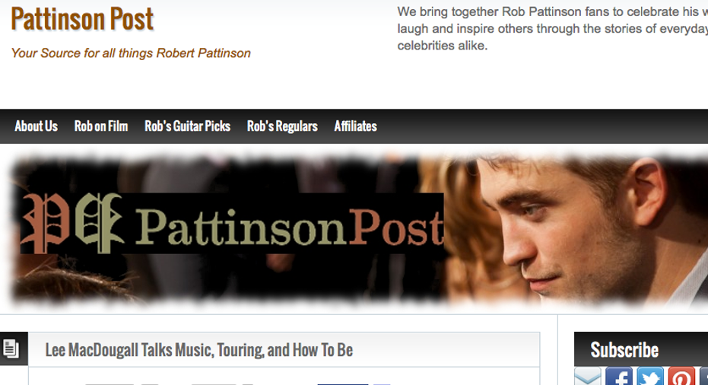Click the tagline Your Source for all things
The width and height of the screenshot is (708, 385).
click(x=131, y=53)
